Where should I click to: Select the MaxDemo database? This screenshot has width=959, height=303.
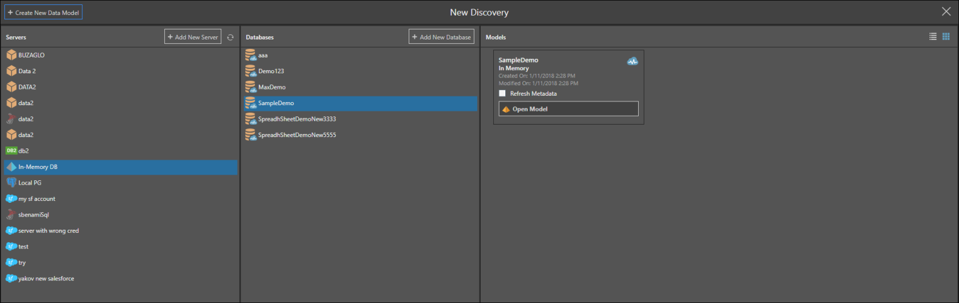point(271,87)
